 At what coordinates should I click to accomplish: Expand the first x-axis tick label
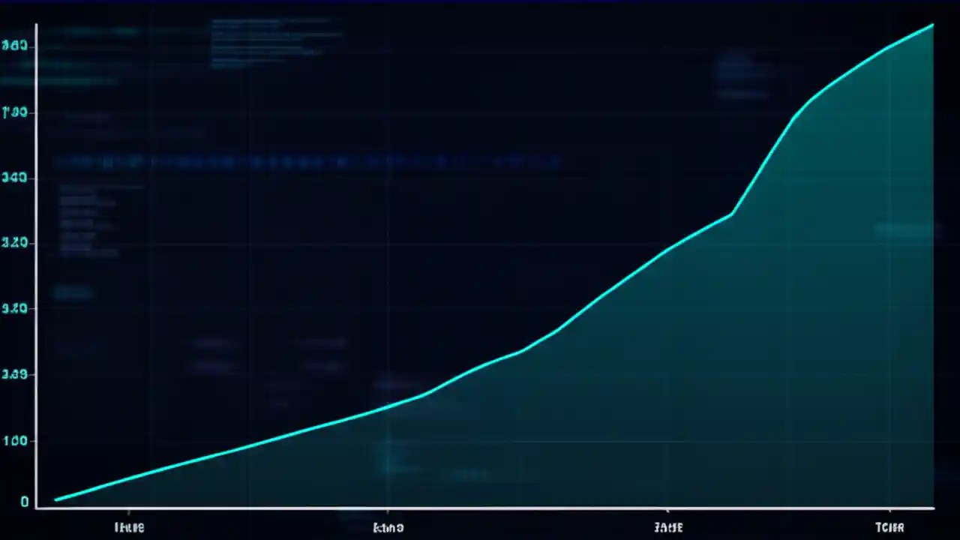click(x=129, y=527)
